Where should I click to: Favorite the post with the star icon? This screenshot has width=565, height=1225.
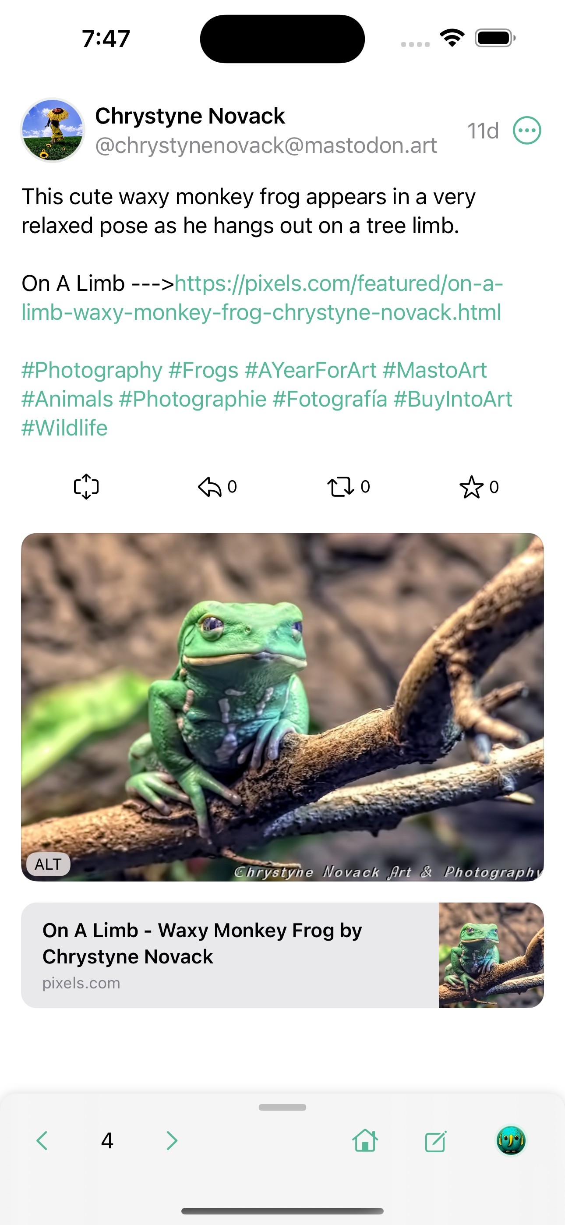471,486
